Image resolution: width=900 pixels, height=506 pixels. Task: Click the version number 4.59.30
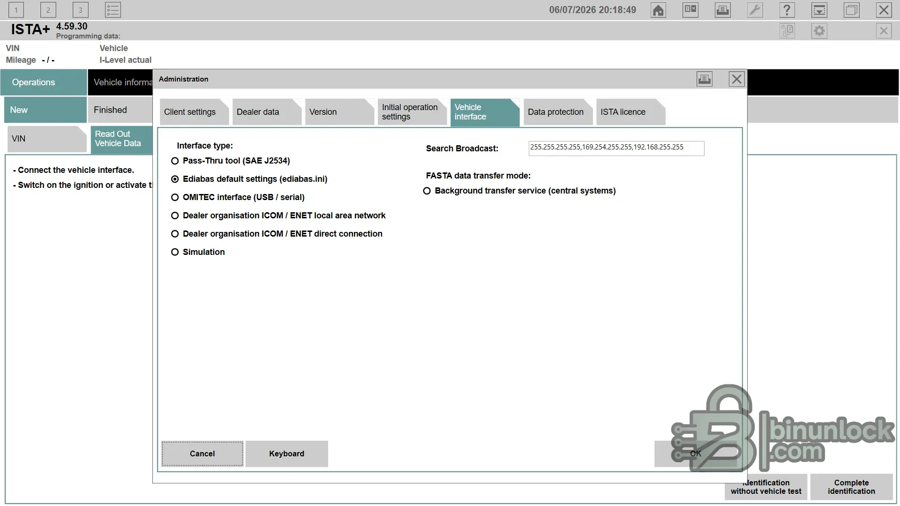point(72,27)
